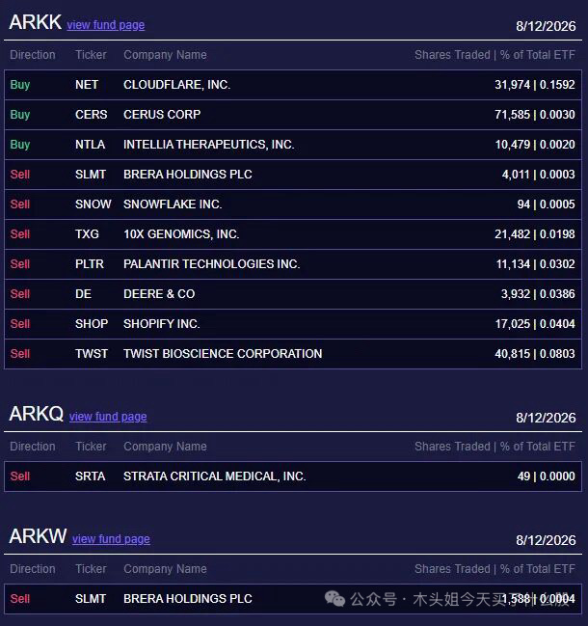The height and width of the screenshot is (626, 588).
Task: Click the ARKQ fund heading
Action: (x=37, y=414)
